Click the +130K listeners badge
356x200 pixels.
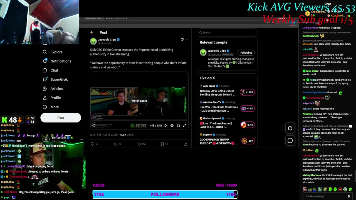click(x=247, y=92)
